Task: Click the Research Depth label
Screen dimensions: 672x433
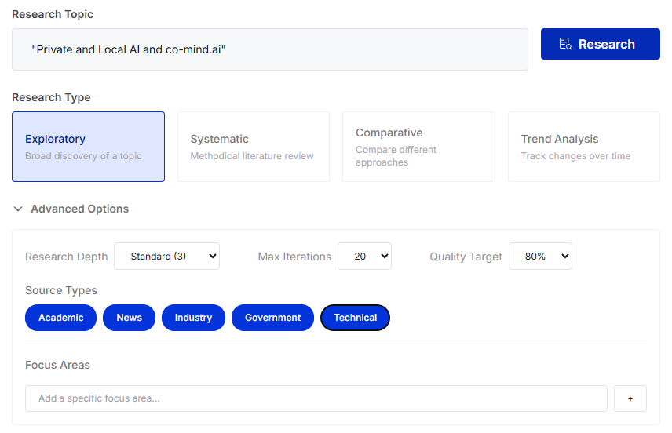Action: pos(67,257)
